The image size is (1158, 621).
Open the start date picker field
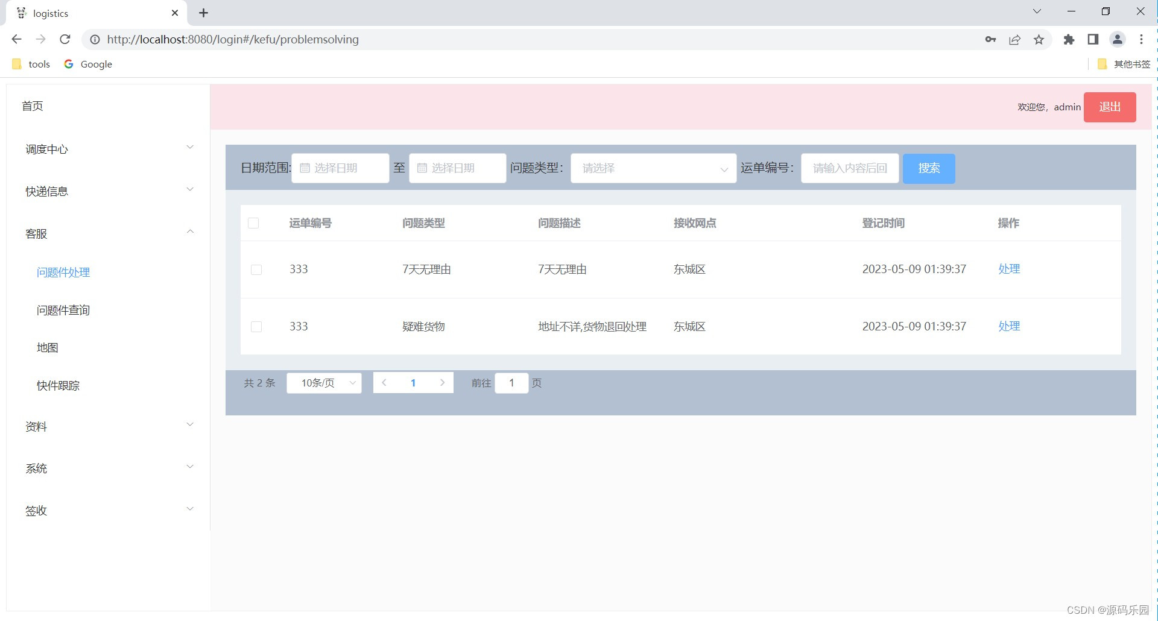[x=340, y=168]
